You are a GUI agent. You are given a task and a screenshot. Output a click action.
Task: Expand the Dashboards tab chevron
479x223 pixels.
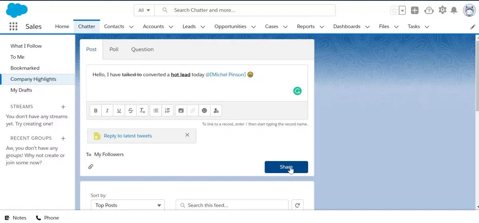[368, 27]
